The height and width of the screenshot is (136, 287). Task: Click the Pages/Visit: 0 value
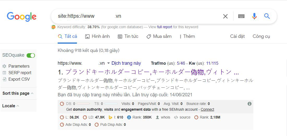click(149, 104)
